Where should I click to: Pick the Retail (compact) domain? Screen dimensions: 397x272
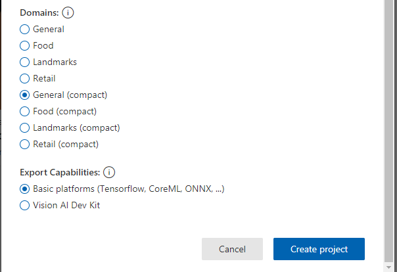point(25,144)
